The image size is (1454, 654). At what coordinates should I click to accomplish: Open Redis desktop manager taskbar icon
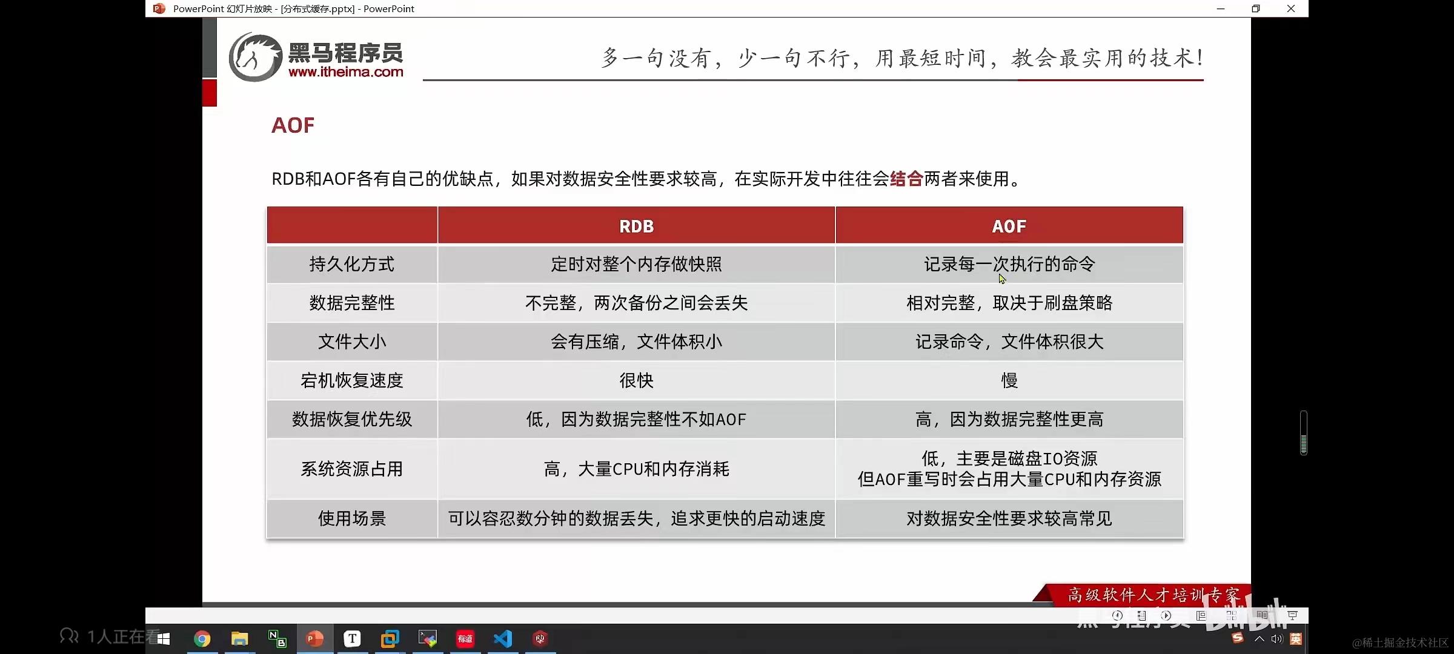coord(540,639)
